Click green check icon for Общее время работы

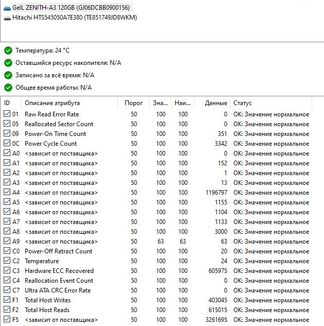pyautogui.click(x=8, y=88)
